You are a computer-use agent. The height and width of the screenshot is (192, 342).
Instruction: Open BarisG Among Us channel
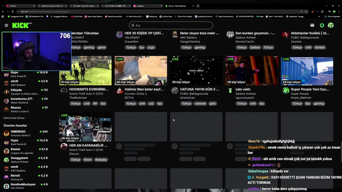point(26,177)
